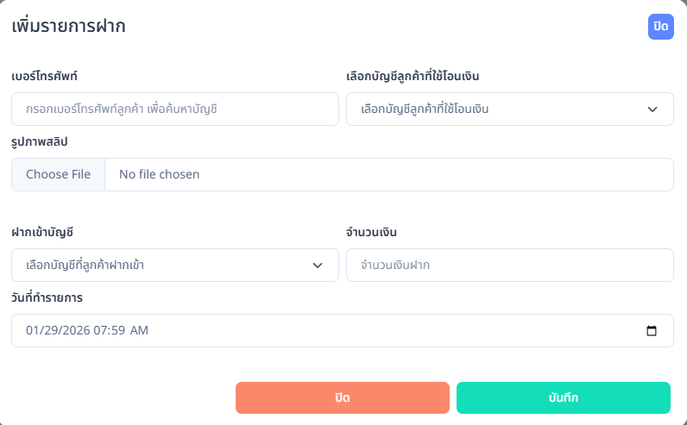This screenshot has width=687, height=425.
Task: Click the Choose File button
Action: 58,174
